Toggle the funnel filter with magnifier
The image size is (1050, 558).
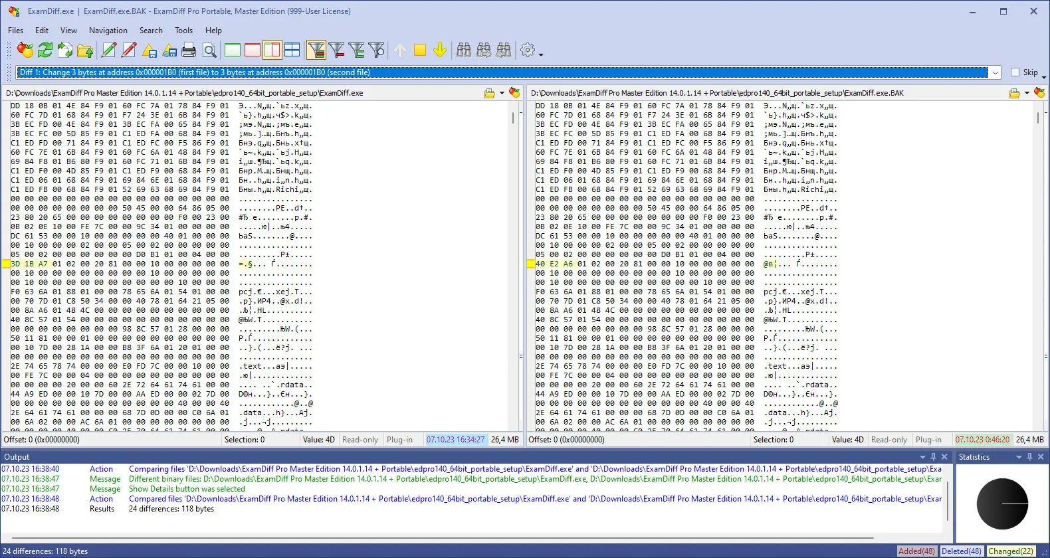[377, 50]
